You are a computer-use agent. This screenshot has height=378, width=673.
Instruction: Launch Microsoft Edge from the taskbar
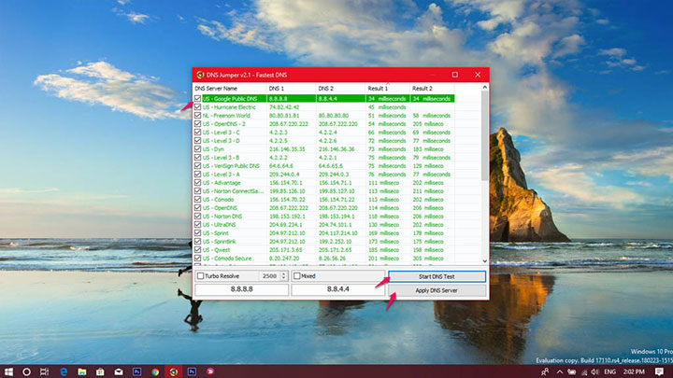(64, 371)
